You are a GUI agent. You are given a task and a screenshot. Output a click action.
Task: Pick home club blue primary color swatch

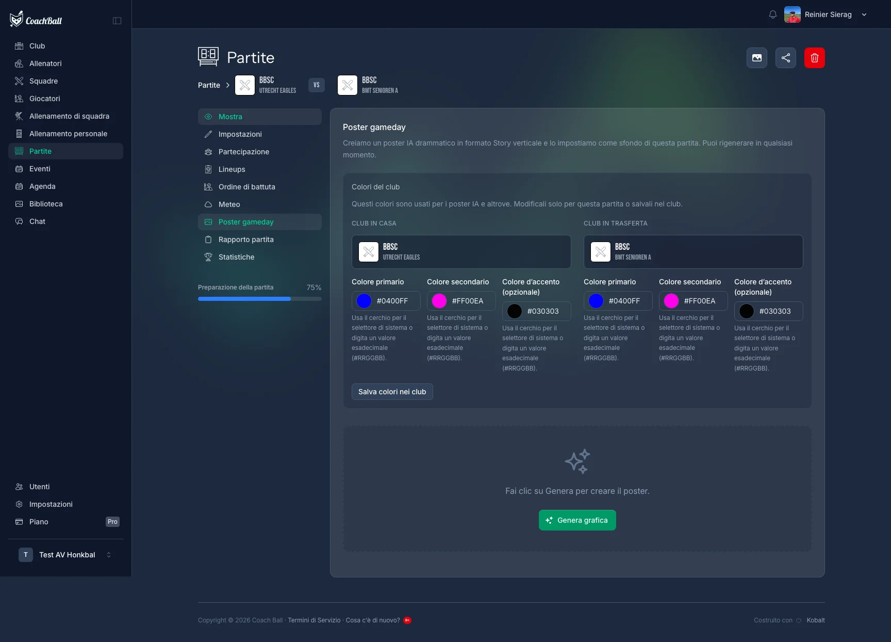(364, 301)
